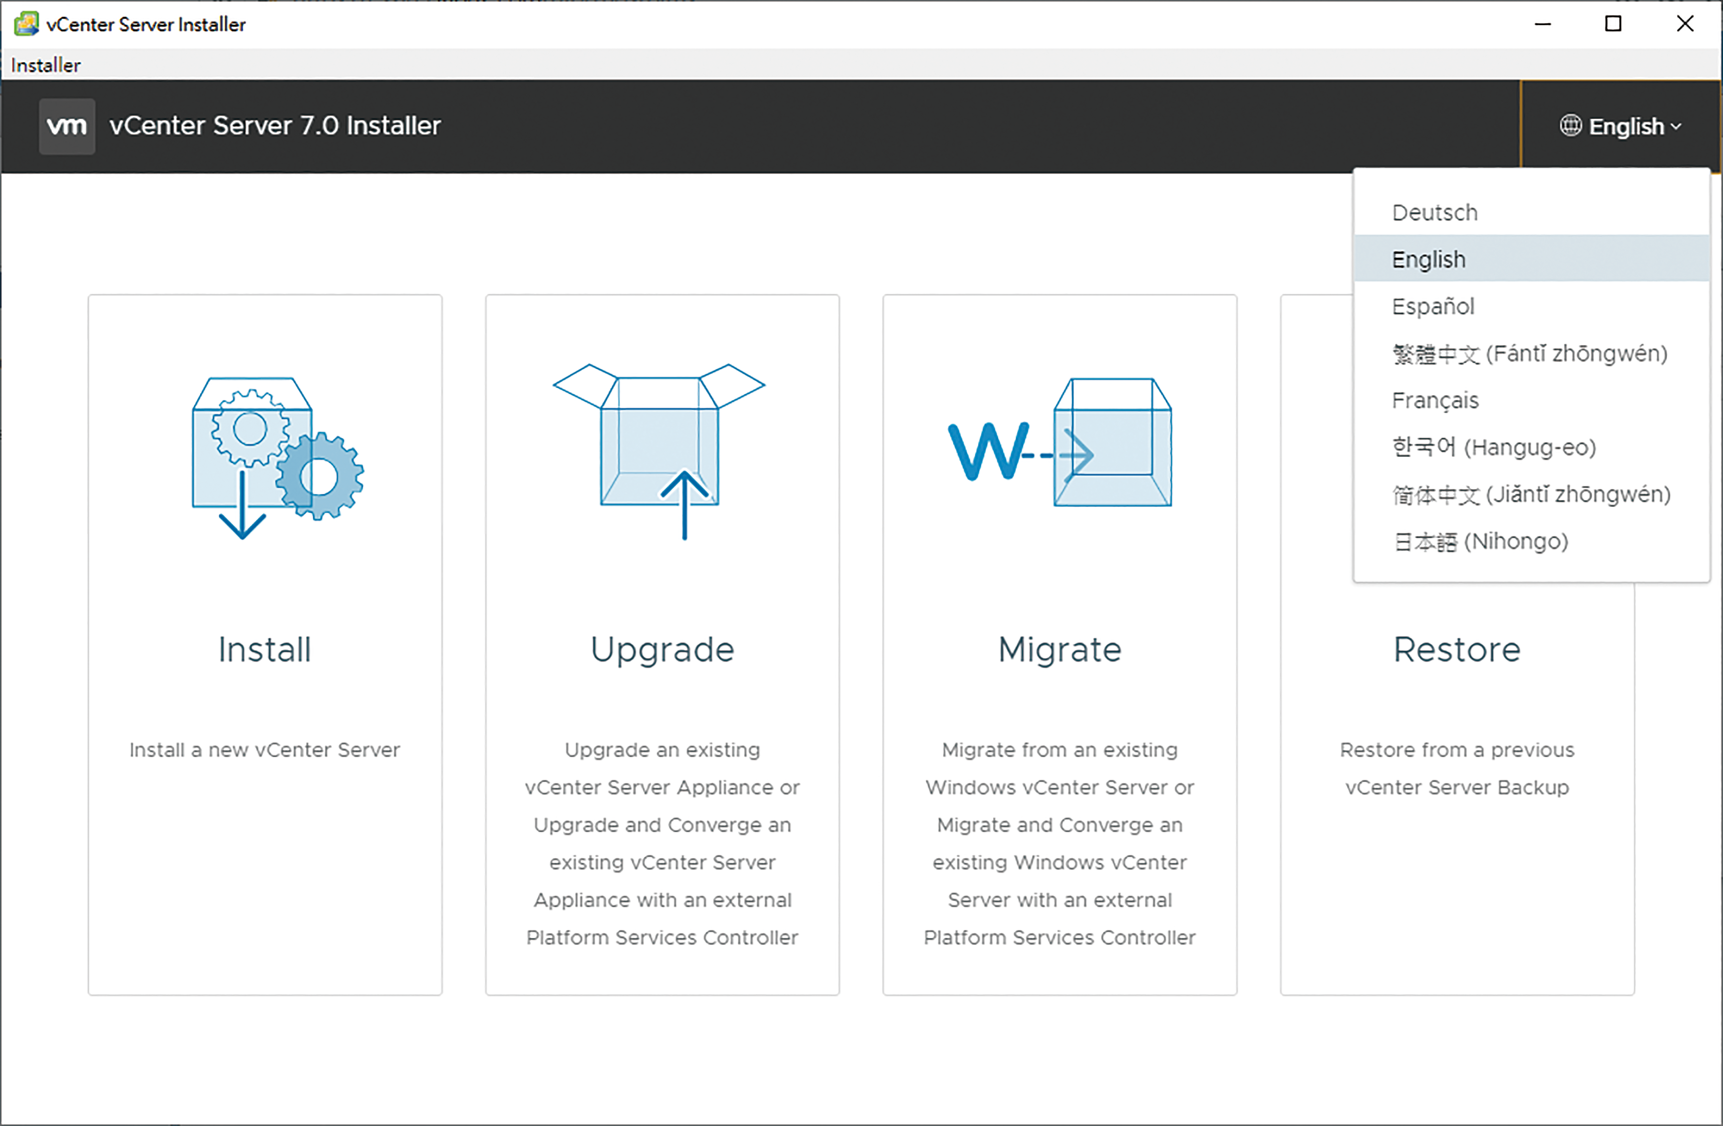Screen dimensions: 1723x1126
Task: Open the Installer menu
Action: (46, 65)
